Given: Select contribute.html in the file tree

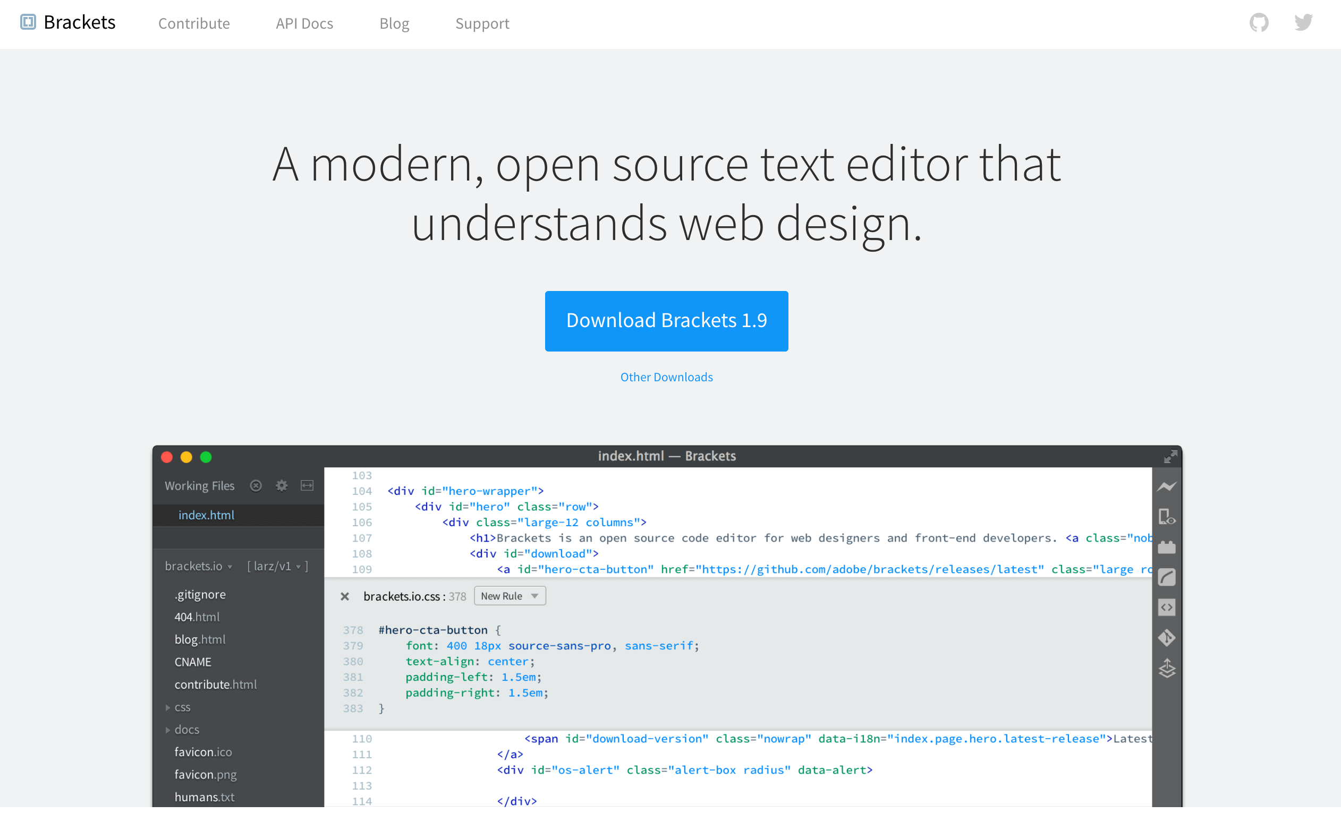Looking at the screenshot, I should pyautogui.click(x=216, y=684).
